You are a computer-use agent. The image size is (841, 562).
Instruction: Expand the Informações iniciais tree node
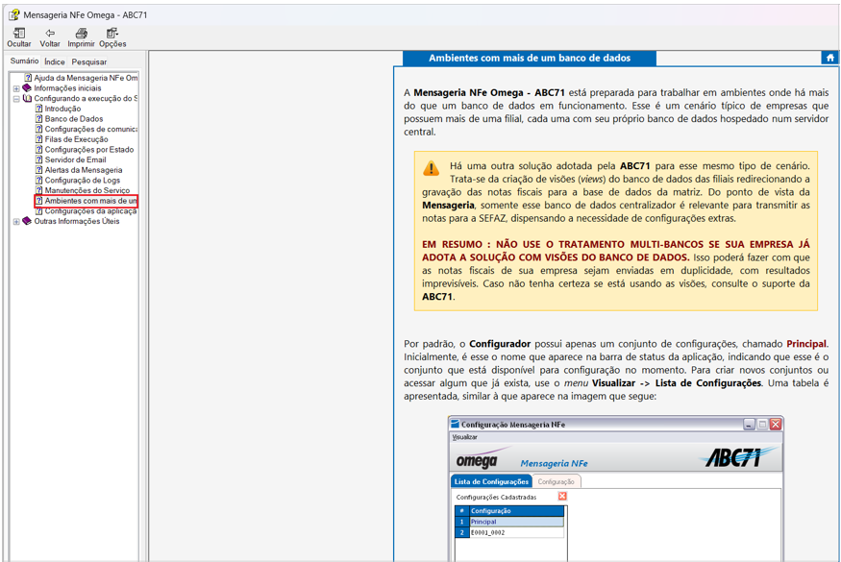point(16,88)
